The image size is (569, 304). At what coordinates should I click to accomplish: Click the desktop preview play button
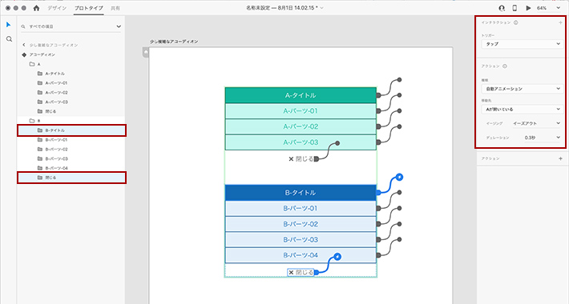(528, 8)
